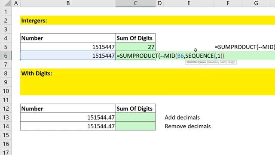
Task: Select row 7 header
Action: coord(6,65)
